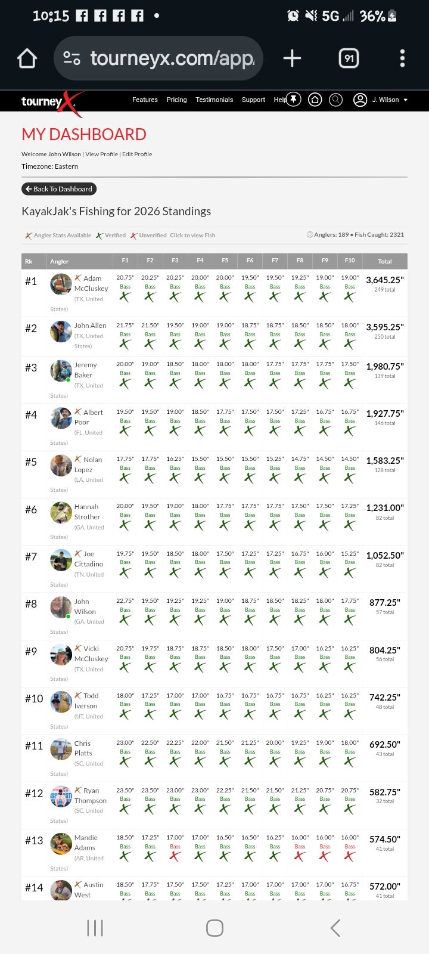Image resolution: width=429 pixels, height=954 pixels.
Task: Open the browser tab switcher showing 91
Action: tap(349, 58)
